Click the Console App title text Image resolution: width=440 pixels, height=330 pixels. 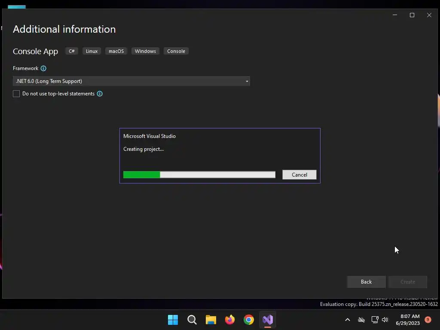(x=35, y=52)
